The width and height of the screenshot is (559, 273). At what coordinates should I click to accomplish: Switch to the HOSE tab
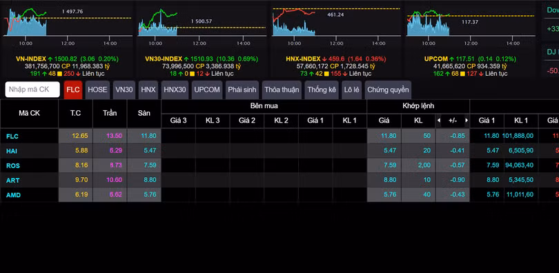[x=97, y=90]
